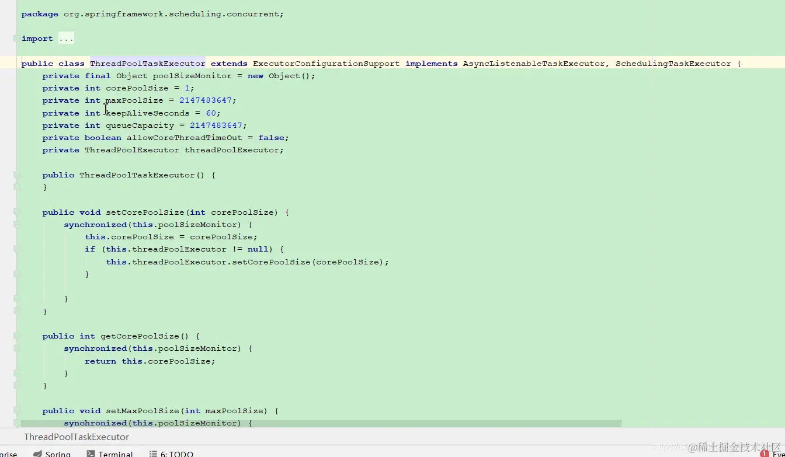Screen dimensions: 785x457
Task: Click the getCorePoolSize method name
Action: pyautogui.click(x=140, y=336)
